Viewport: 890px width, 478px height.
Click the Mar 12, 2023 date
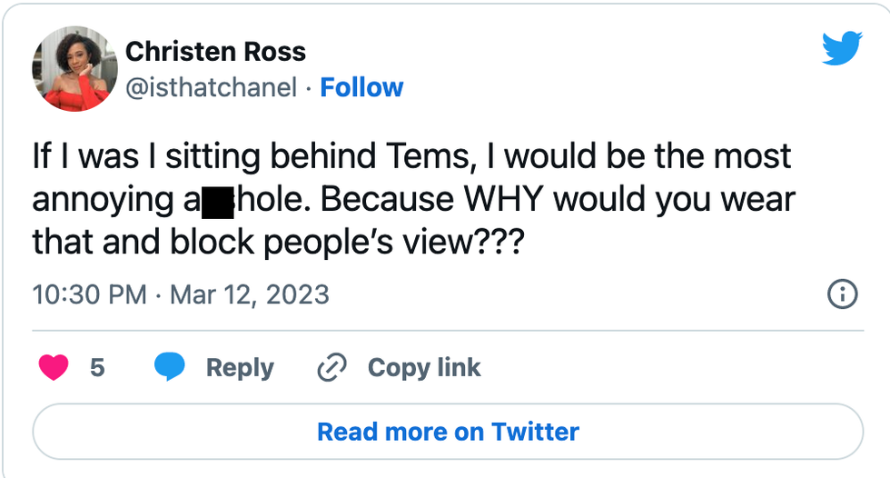pos(249,295)
